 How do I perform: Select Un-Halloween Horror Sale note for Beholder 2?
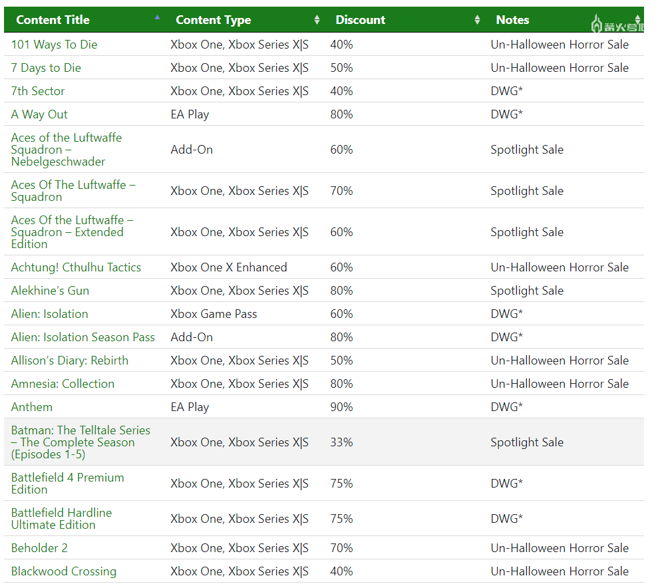(560, 548)
